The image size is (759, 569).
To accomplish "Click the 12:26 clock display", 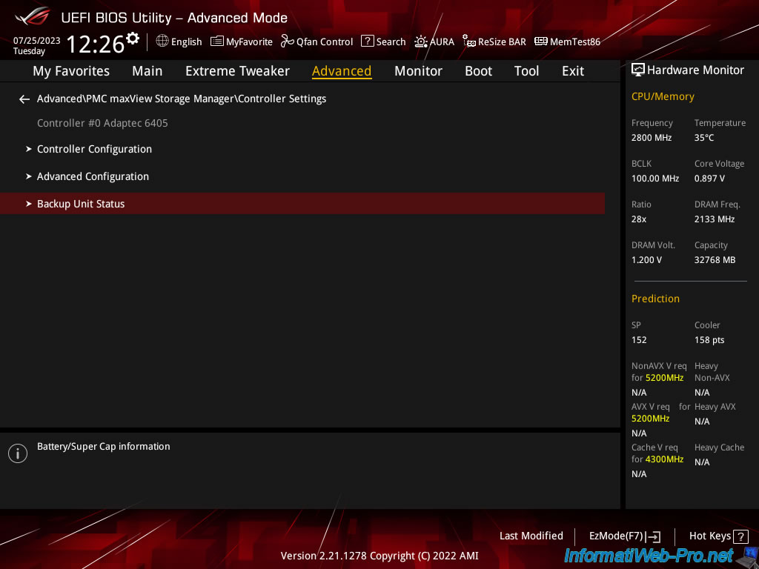I will 96,44.
